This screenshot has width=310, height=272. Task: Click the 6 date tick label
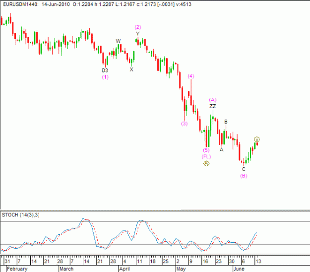click(x=244, y=261)
